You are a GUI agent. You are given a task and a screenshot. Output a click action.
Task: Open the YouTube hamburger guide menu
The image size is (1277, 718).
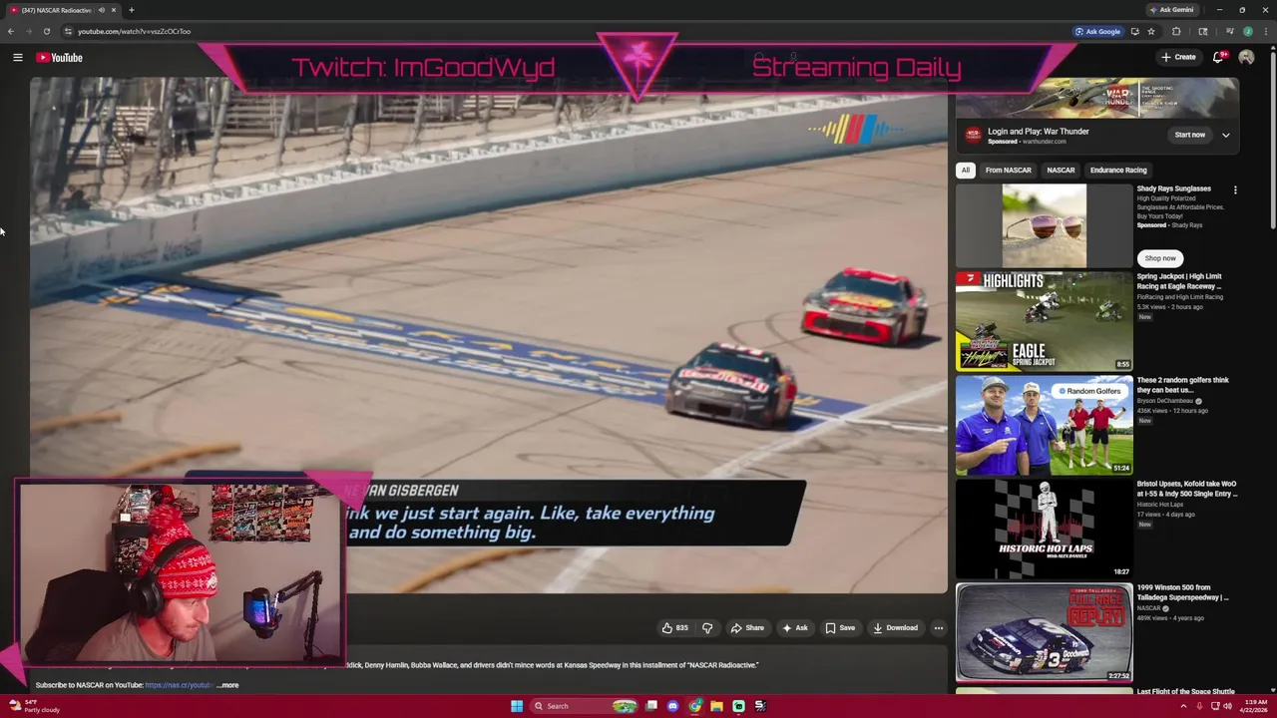point(18,58)
